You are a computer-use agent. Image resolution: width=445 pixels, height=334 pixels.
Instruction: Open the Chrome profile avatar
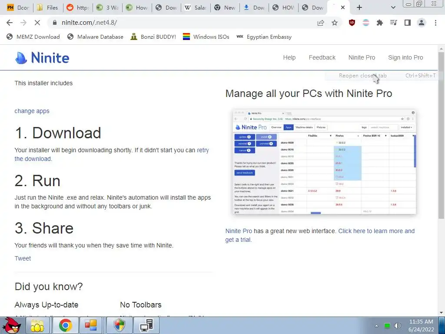click(x=422, y=23)
